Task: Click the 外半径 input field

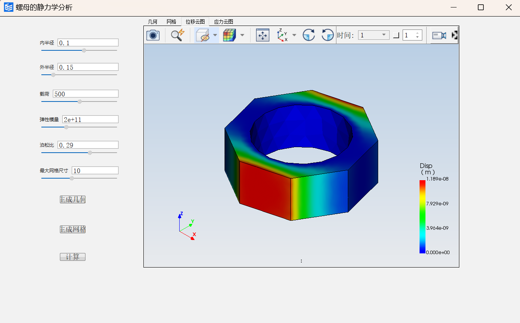Action: 88,67
